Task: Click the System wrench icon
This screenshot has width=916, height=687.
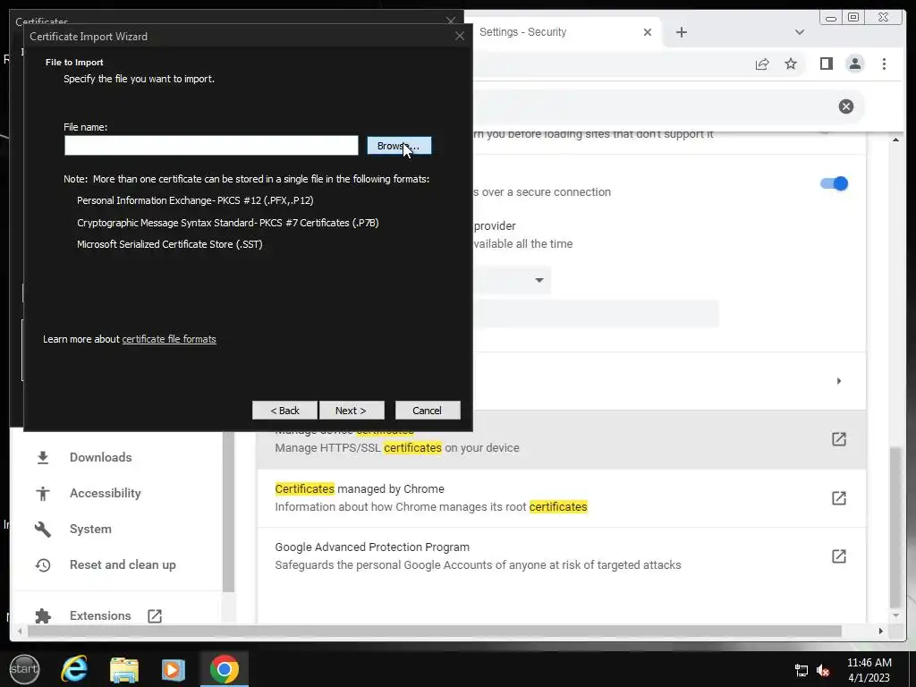Action: pyautogui.click(x=43, y=530)
